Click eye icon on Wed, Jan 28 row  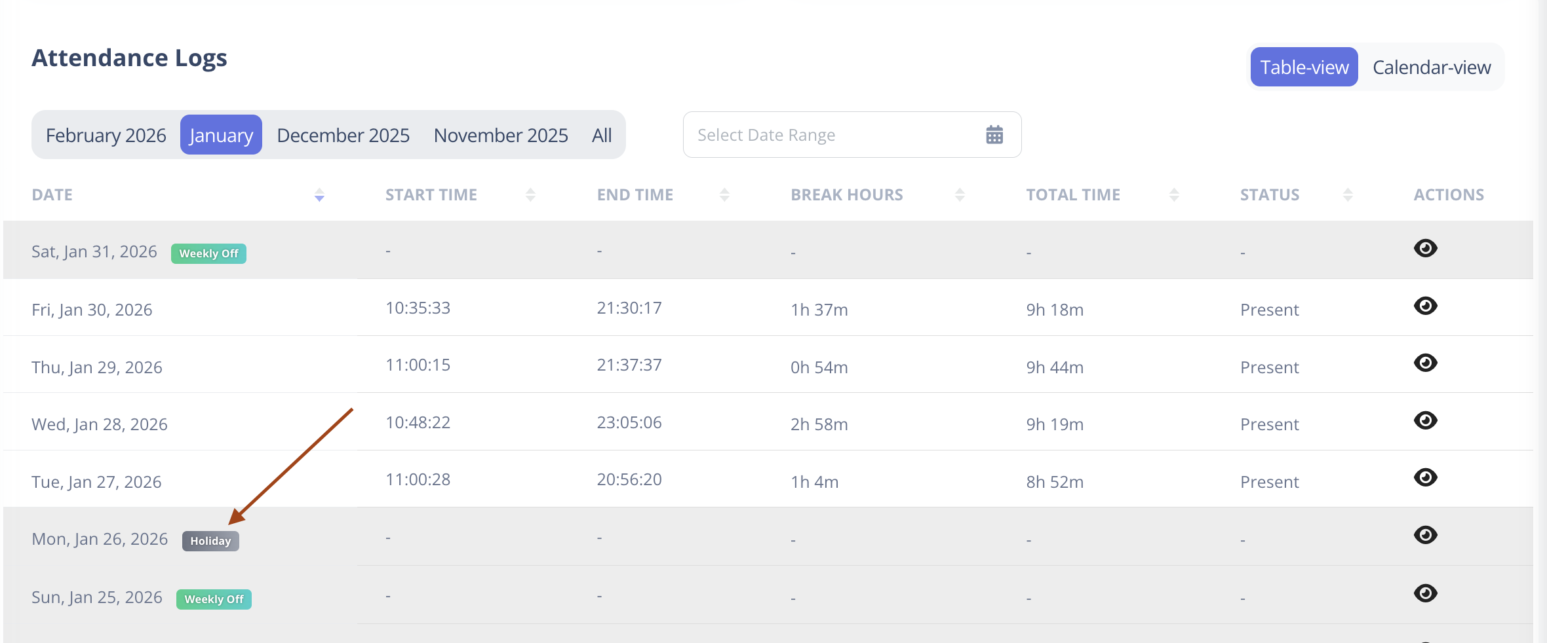[x=1425, y=420]
